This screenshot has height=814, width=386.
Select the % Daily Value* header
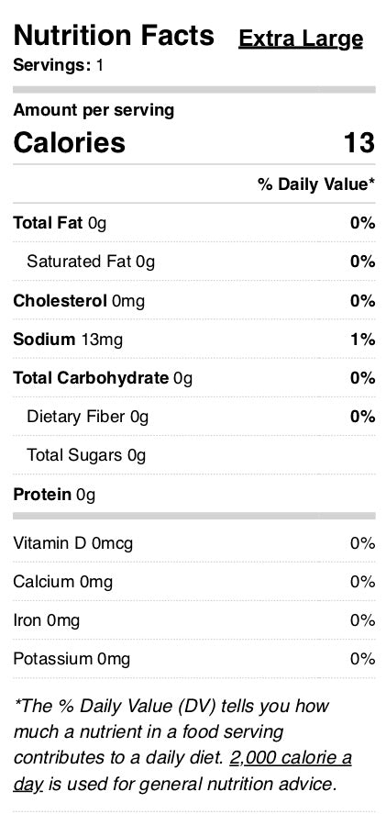click(x=316, y=184)
